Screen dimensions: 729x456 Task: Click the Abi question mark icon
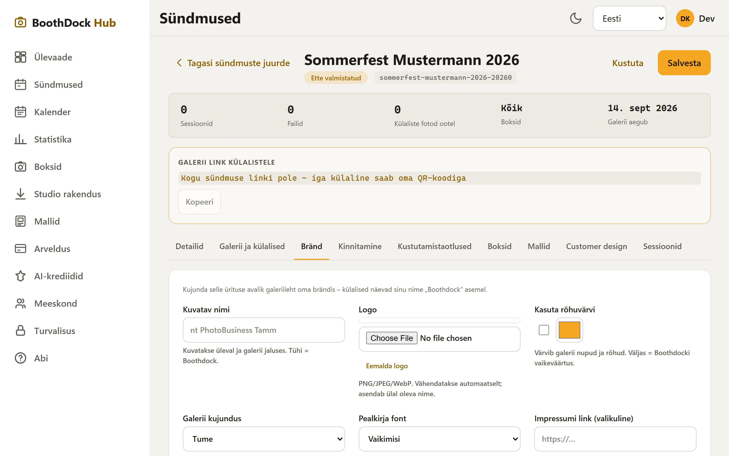coord(21,358)
